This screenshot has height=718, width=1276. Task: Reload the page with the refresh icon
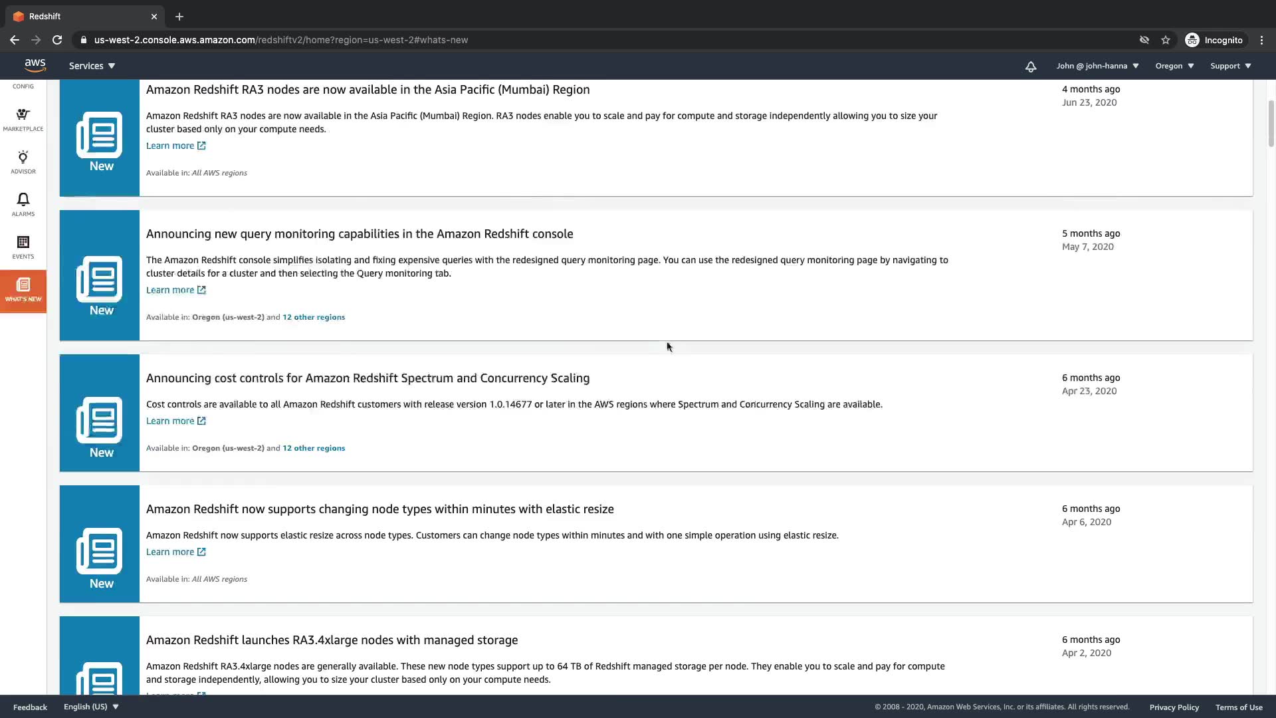coord(57,40)
